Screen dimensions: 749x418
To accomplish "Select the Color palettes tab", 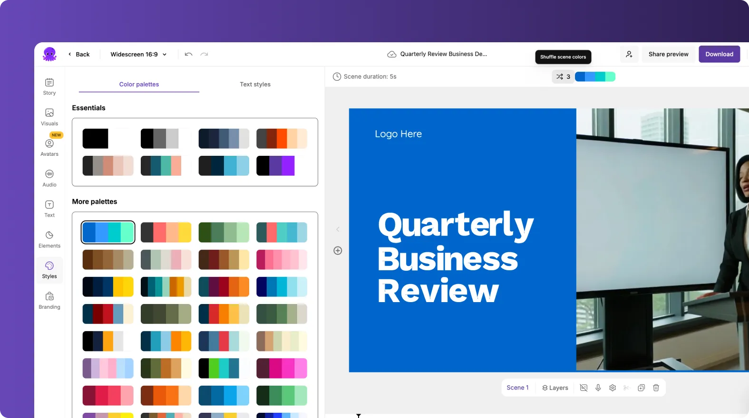I will (139, 84).
